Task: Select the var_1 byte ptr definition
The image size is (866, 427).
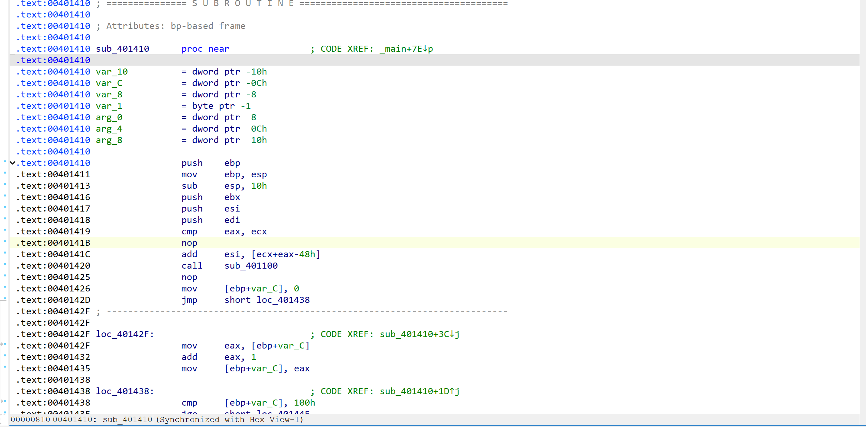Action: click(109, 106)
